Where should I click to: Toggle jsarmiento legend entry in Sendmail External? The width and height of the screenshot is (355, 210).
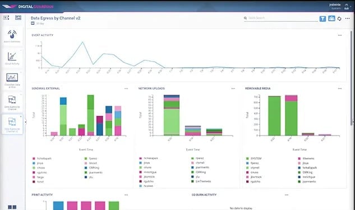pyautogui.click(x=94, y=172)
